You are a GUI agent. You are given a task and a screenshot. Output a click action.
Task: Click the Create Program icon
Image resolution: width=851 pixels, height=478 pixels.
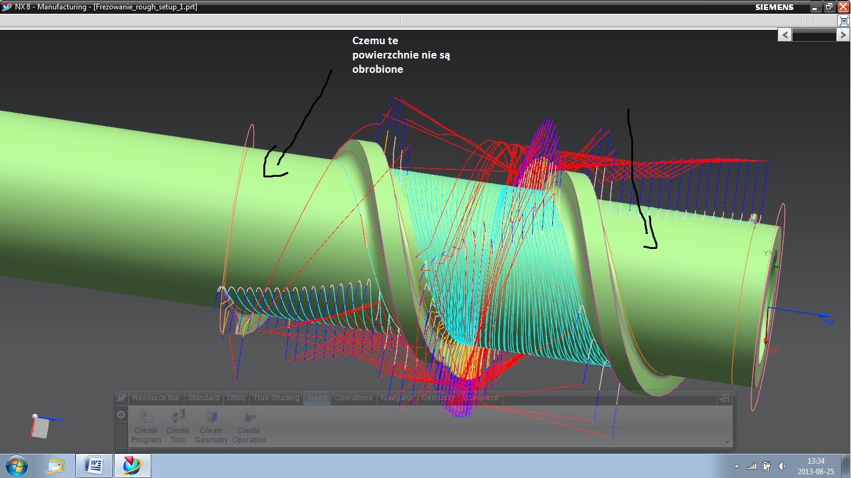(x=146, y=416)
